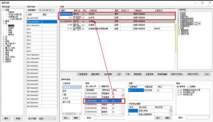The height and width of the screenshot is (122, 213).
Task: Select component KZ11(600x600) in list
Action: click(42, 25)
